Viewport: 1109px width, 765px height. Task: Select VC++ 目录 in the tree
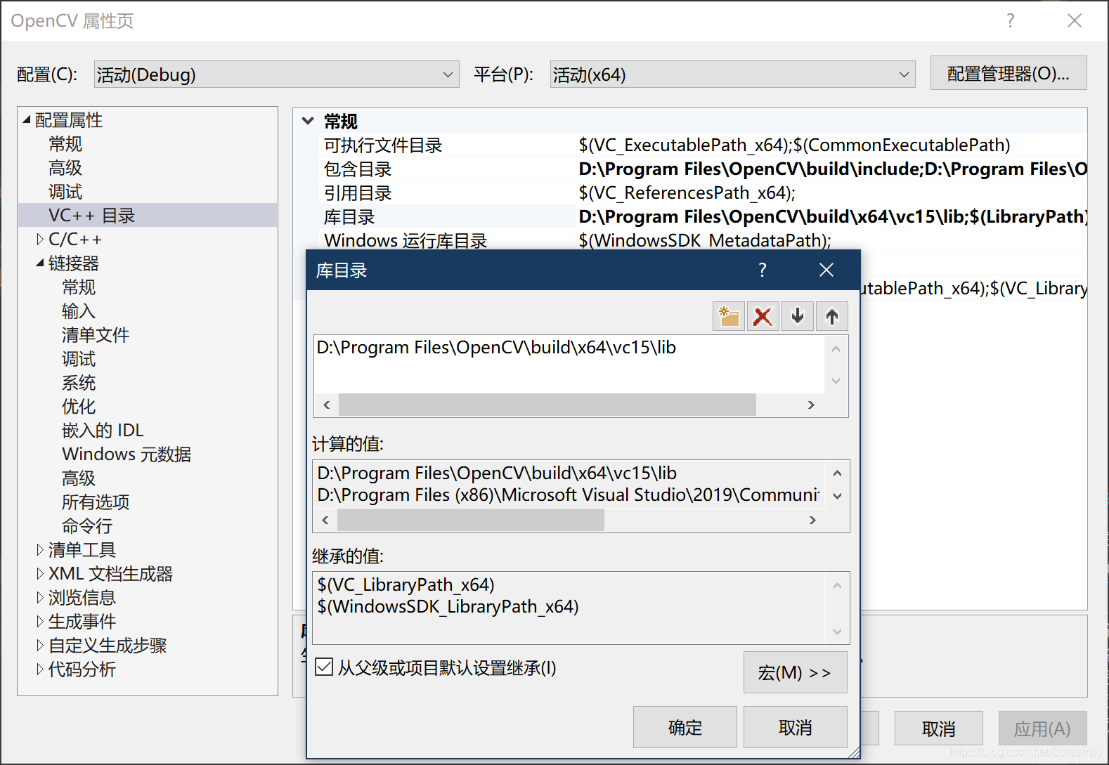[x=91, y=216]
